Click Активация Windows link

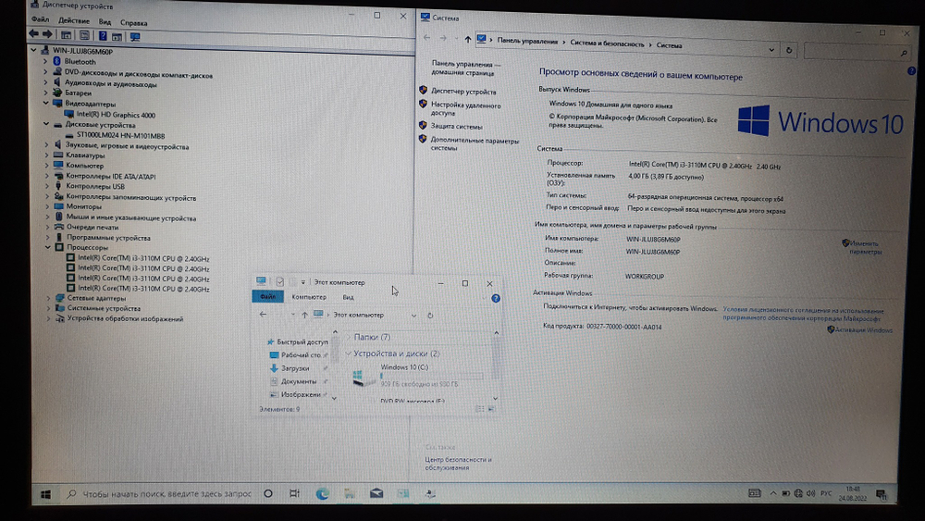click(x=863, y=330)
